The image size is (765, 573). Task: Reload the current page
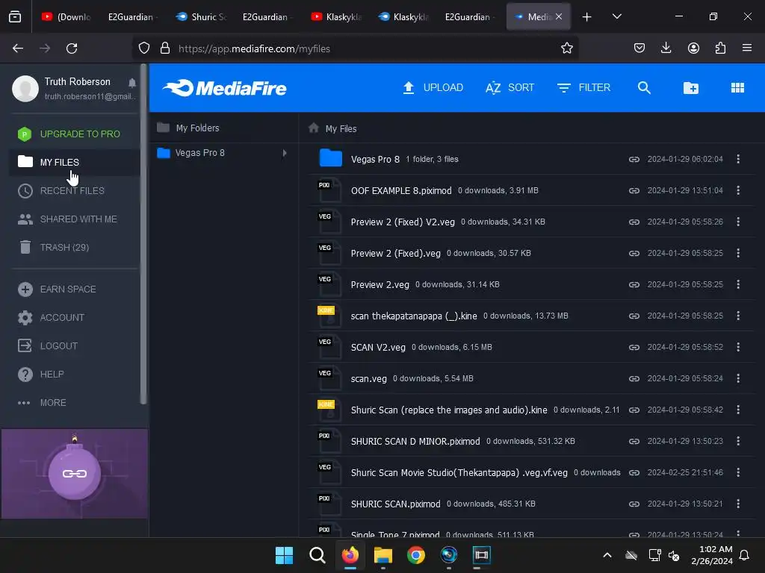[72, 48]
